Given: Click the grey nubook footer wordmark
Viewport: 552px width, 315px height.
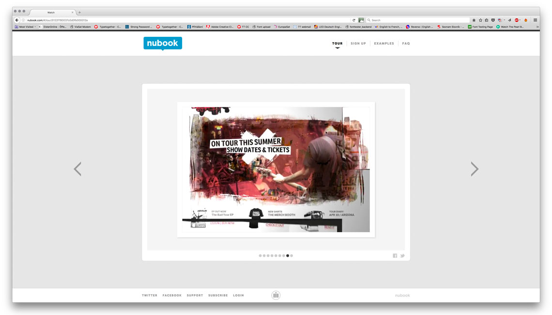Looking at the screenshot, I should point(402,295).
